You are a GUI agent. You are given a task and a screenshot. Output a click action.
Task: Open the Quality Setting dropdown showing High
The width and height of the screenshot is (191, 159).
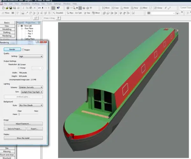(31, 56)
